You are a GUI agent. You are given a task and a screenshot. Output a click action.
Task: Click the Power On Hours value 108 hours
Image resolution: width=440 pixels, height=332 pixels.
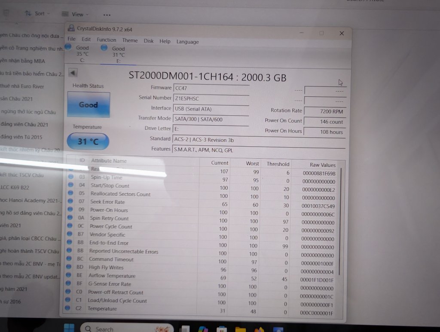coord(325,132)
